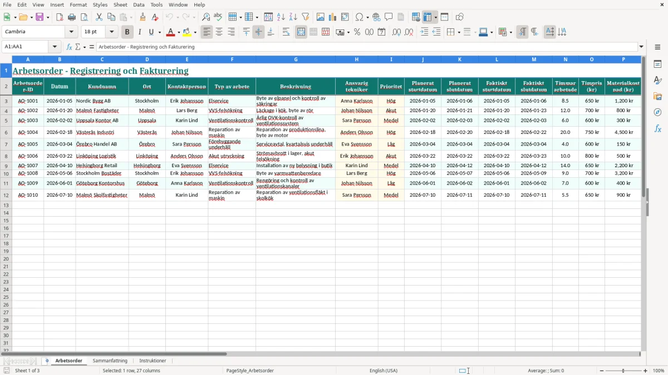The height and width of the screenshot is (375, 668).
Task: Click the Insert Comment icon
Action: point(389,17)
